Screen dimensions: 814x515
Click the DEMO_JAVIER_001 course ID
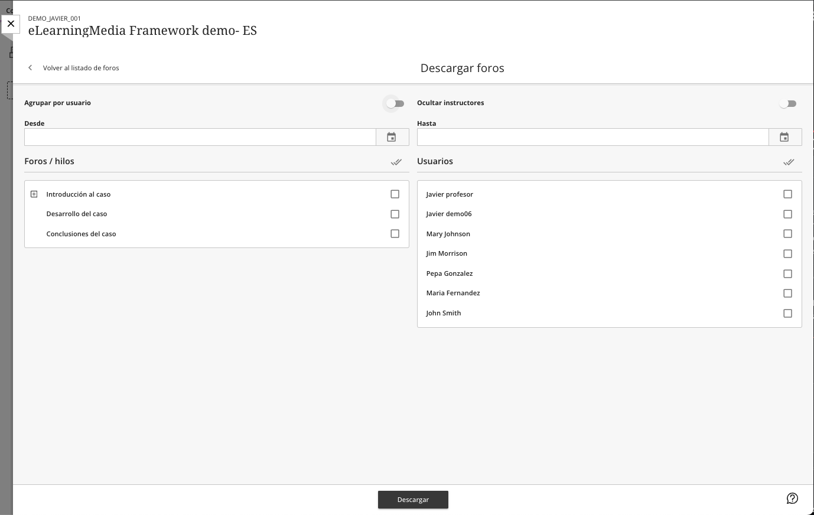(x=54, y=18)
